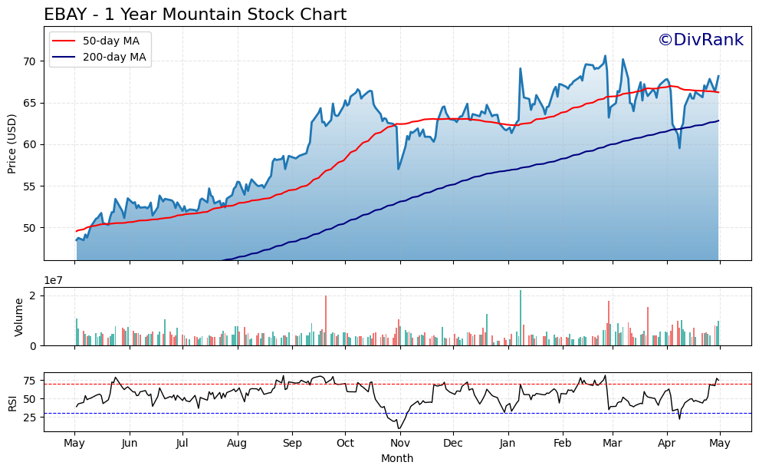This screenshot has height=472, width=759.
Task: Click the 'Month' x-axis title
Action: click(397, 458)
